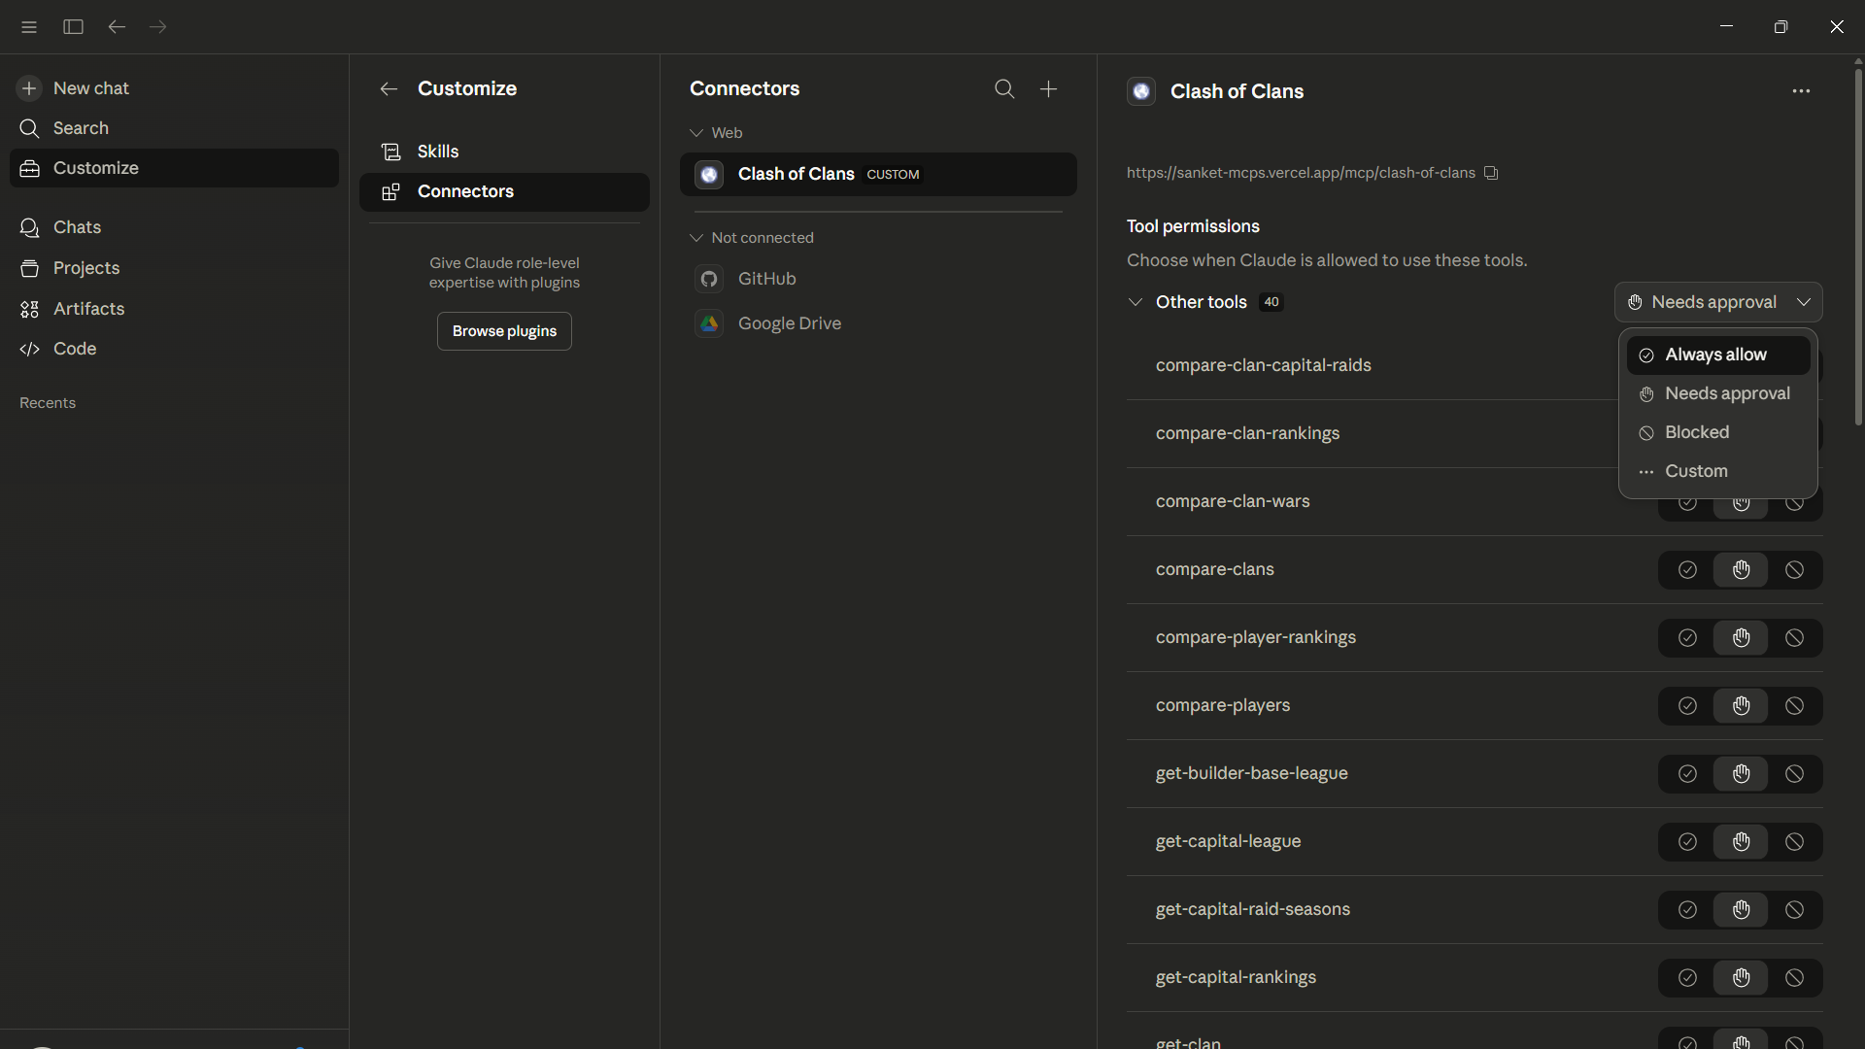Set get-capital-rankings to always allow
This screenshot has width=1865, height=1049.
1687,978
